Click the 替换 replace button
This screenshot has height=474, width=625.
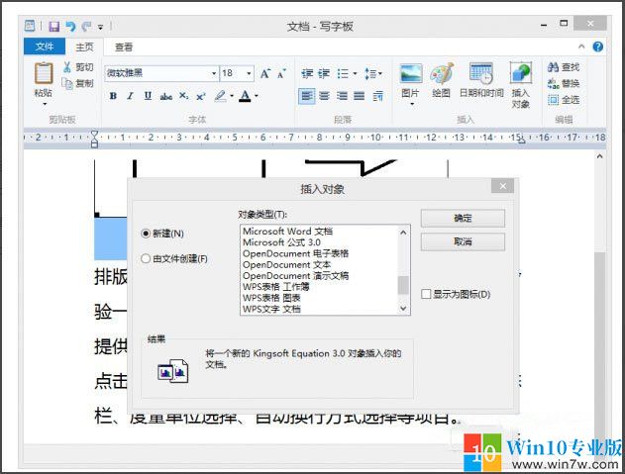tap(564, 83)
